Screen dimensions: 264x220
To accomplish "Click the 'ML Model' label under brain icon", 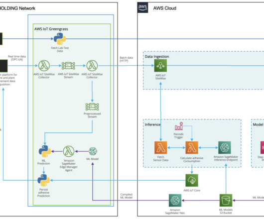I will pos(93,159).
